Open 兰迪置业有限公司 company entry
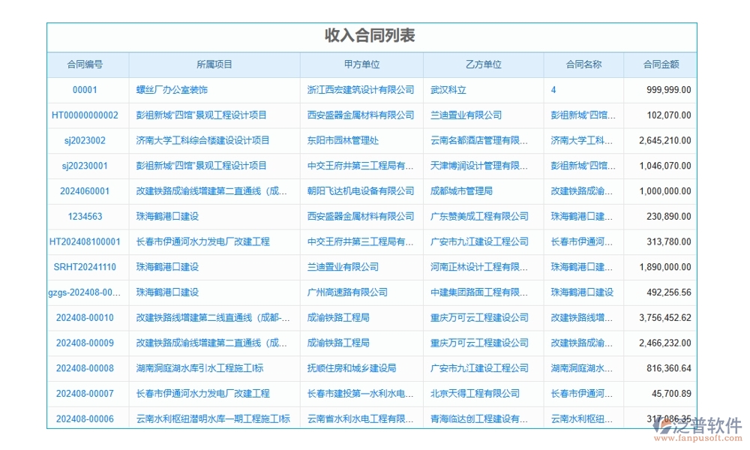This screenshot has height=450, width=750. tap(466, 115)
